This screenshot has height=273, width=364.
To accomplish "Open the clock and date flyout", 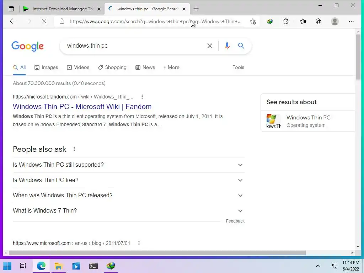I will tap(351, 266).
